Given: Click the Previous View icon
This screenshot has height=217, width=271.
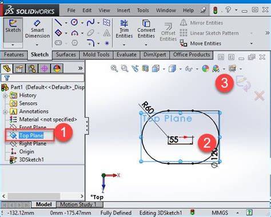Looking at the screenshot, I should tap(135, 69).
